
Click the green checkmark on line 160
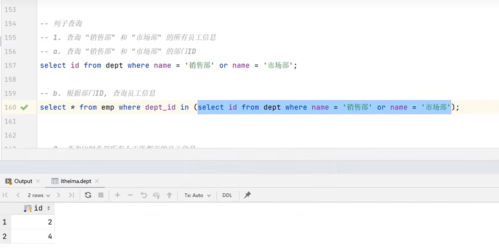click(x=24, y=107)
